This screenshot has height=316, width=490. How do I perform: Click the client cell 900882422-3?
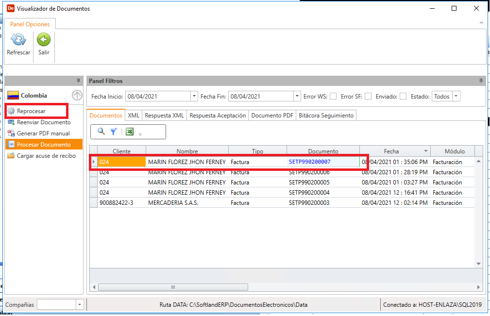tap(121, 202)
